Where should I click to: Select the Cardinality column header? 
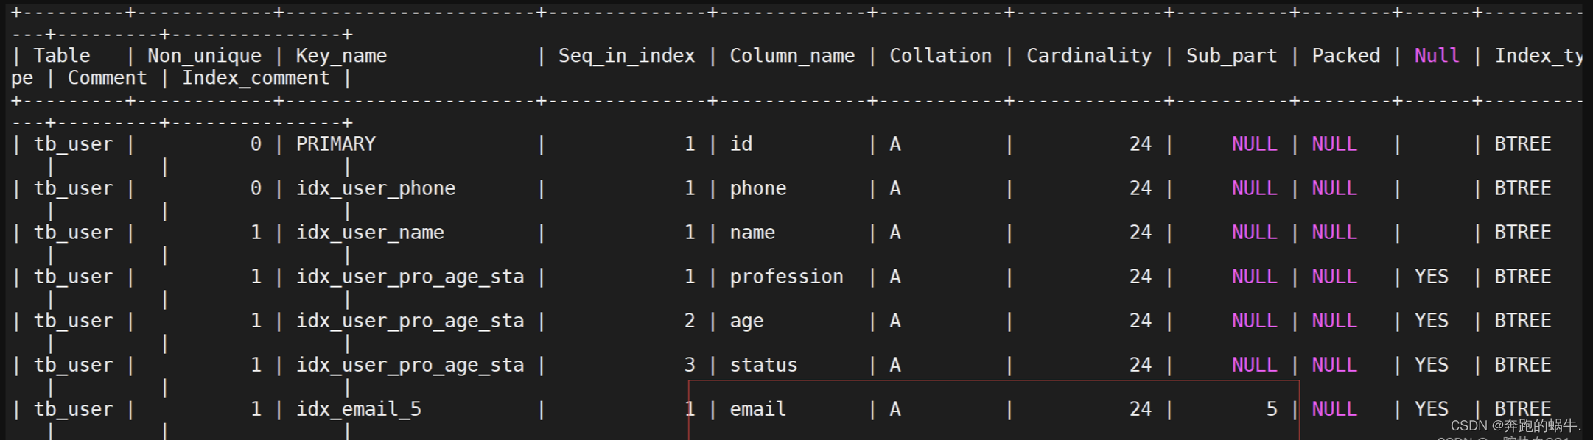pyautogui.click(x=1089, y=56)
